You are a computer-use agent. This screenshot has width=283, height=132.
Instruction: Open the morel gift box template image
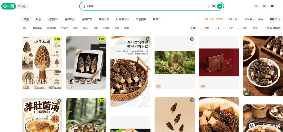(86, 63)
